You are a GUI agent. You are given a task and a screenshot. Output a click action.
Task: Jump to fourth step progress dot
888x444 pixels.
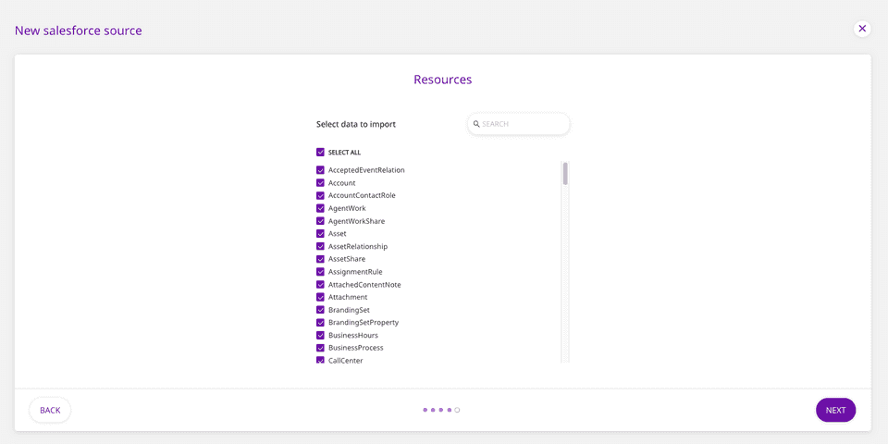[x=450, y=410]
